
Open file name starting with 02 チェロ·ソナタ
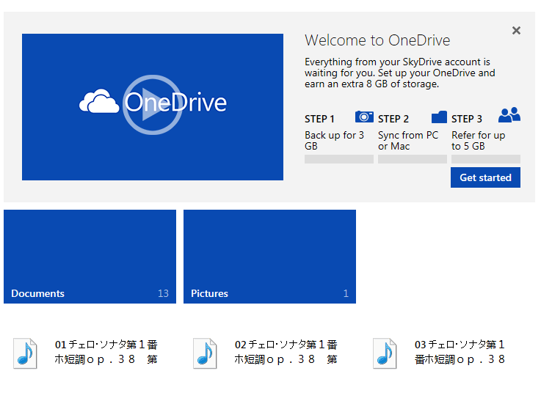286,352
